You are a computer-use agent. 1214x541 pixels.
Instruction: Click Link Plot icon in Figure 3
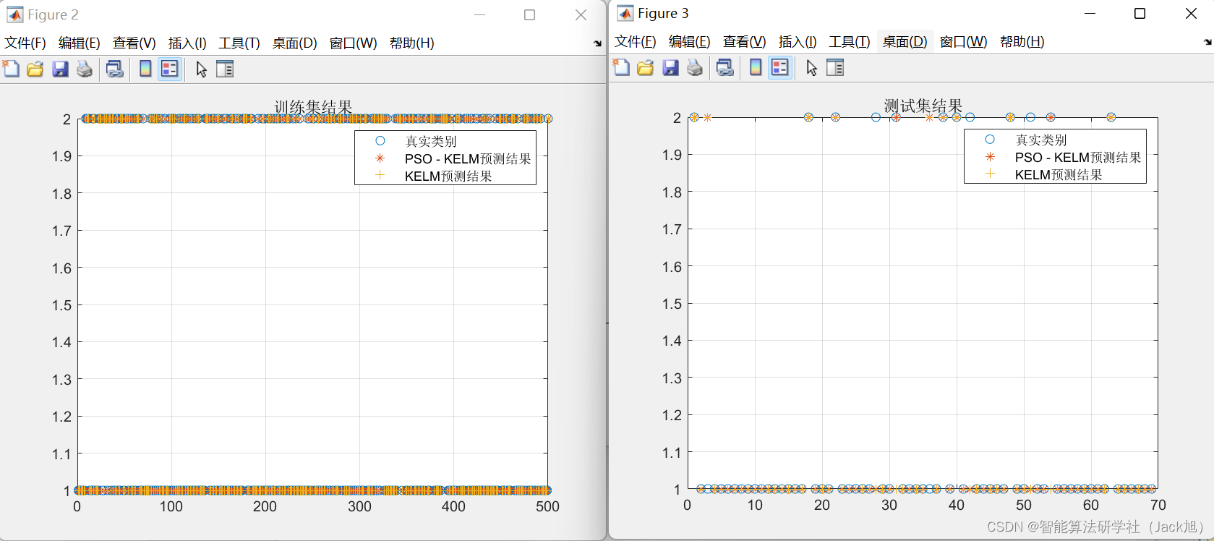(x=724, y=67)
